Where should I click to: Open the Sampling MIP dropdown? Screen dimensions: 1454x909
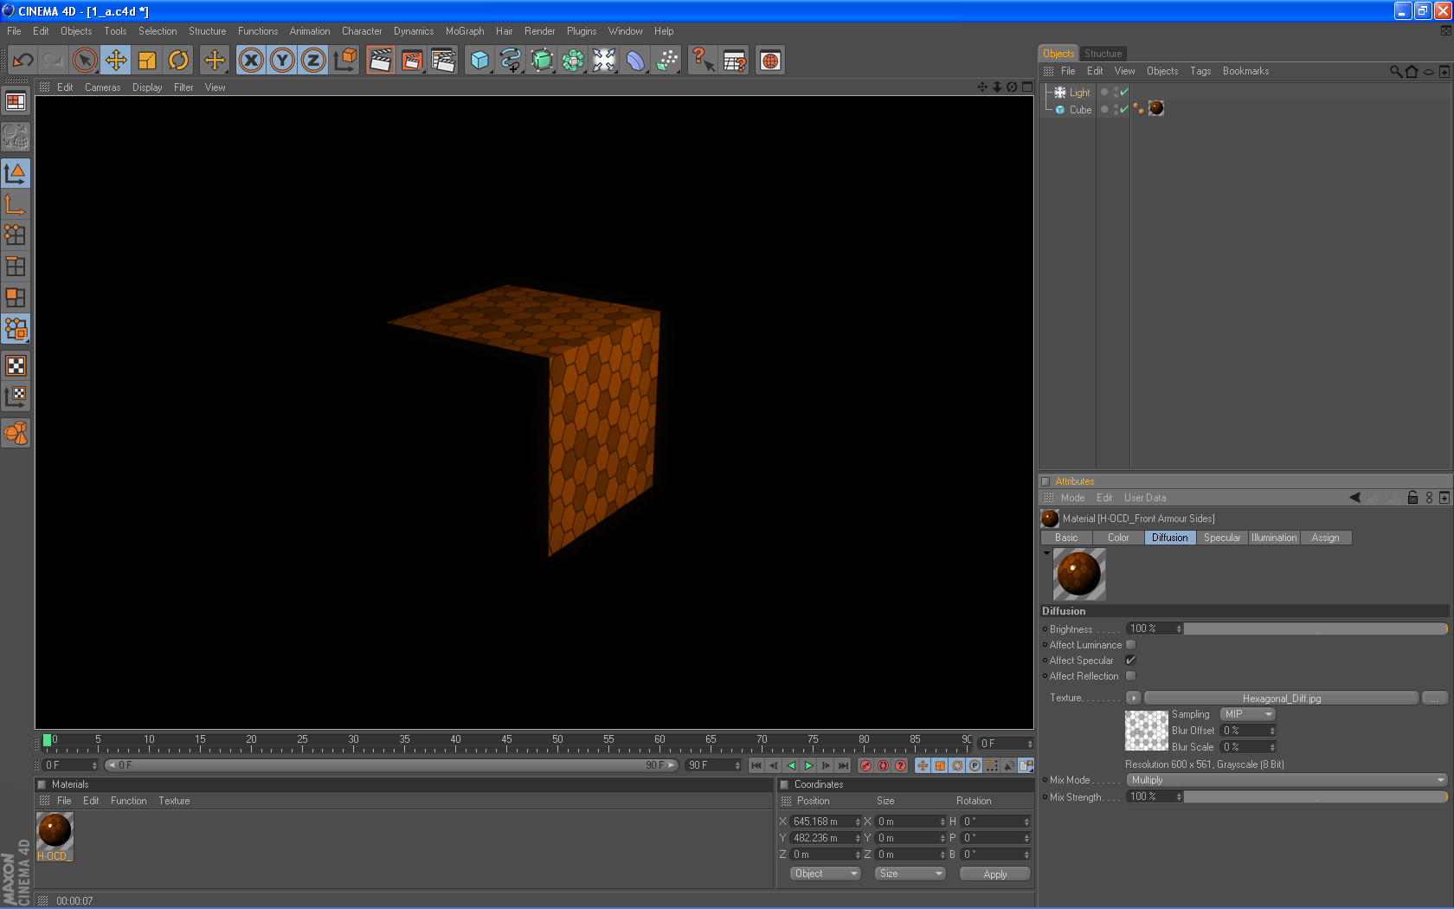click(1248, 714)
